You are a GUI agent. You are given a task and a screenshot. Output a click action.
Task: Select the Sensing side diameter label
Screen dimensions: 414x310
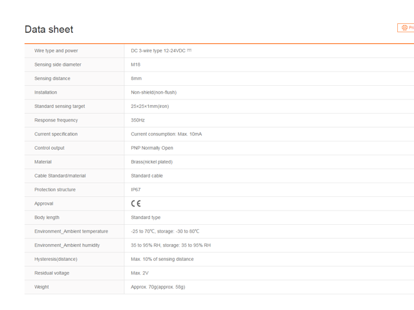[58, 65]
